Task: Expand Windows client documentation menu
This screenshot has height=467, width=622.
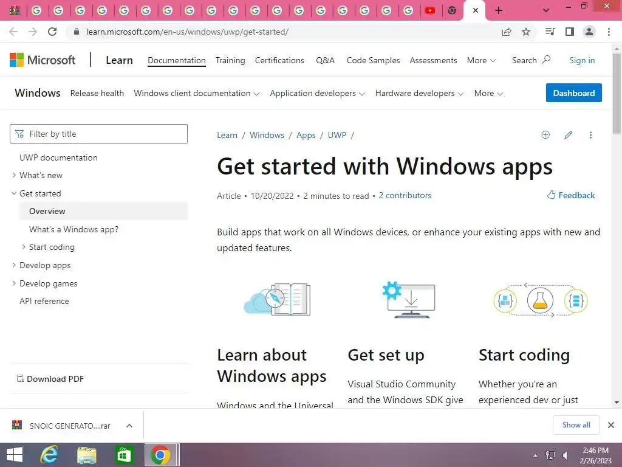Action: click(196, 93)
